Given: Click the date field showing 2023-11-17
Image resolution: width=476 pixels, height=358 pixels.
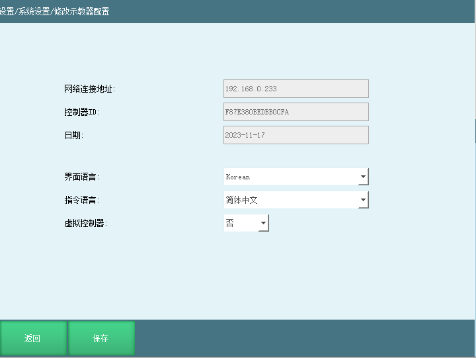Looking at the screenshot, I should 296,135.
